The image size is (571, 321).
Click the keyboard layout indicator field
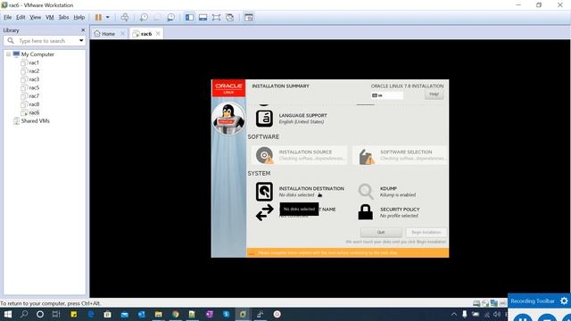386,95
